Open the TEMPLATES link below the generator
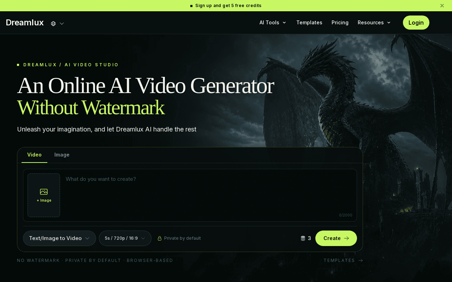Image resolution: width=452 pixels, height=282 pixels. coord(343,260)
